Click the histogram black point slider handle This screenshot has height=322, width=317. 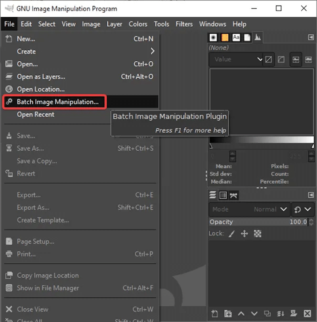coord(211,146)
